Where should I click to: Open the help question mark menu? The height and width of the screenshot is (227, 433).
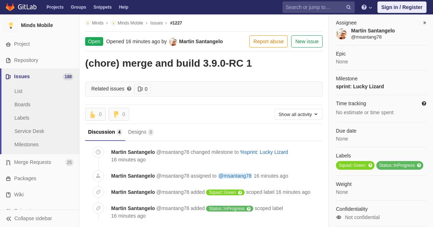tap(367, 7)
